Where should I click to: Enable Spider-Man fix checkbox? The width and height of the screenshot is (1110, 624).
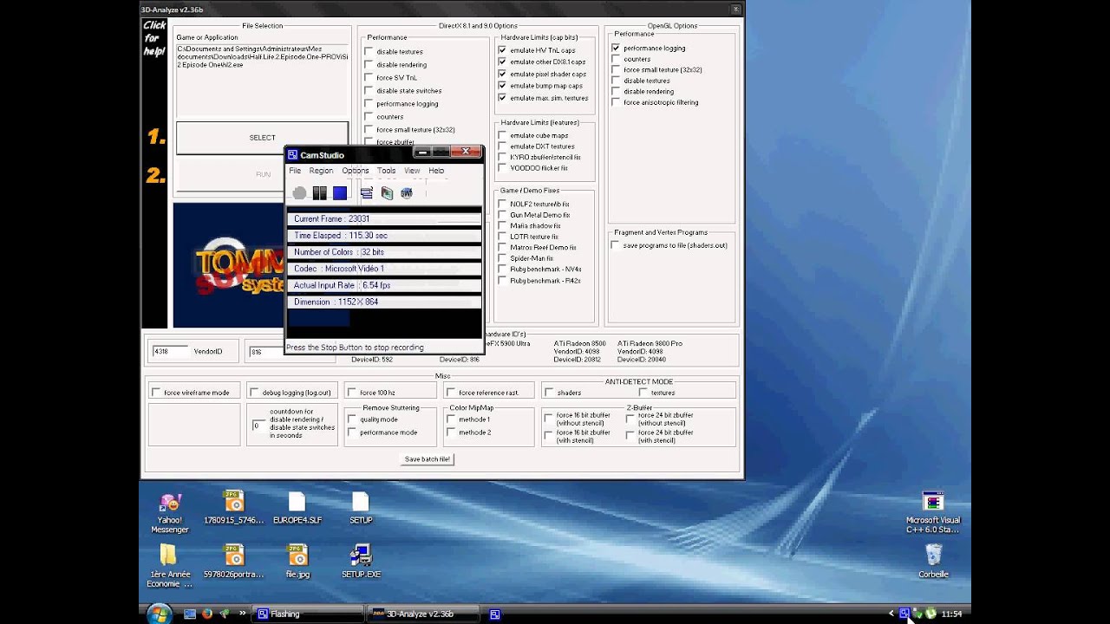[x=502, y=258]
